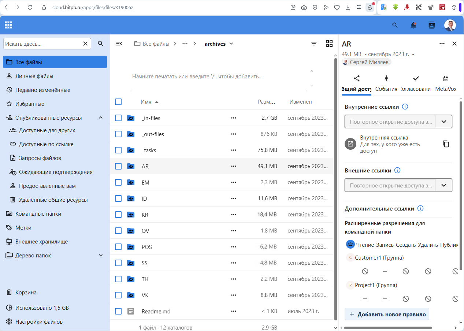
Task: Close the AR details sidebar
Action: pyautogui.click(x=454, y=44)
